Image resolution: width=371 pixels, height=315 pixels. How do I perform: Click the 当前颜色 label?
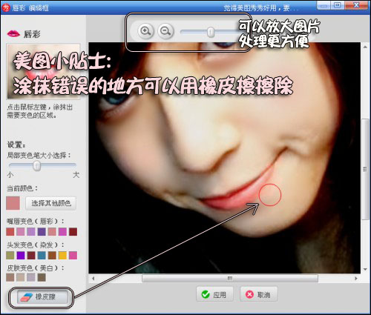tap(22, 188)
